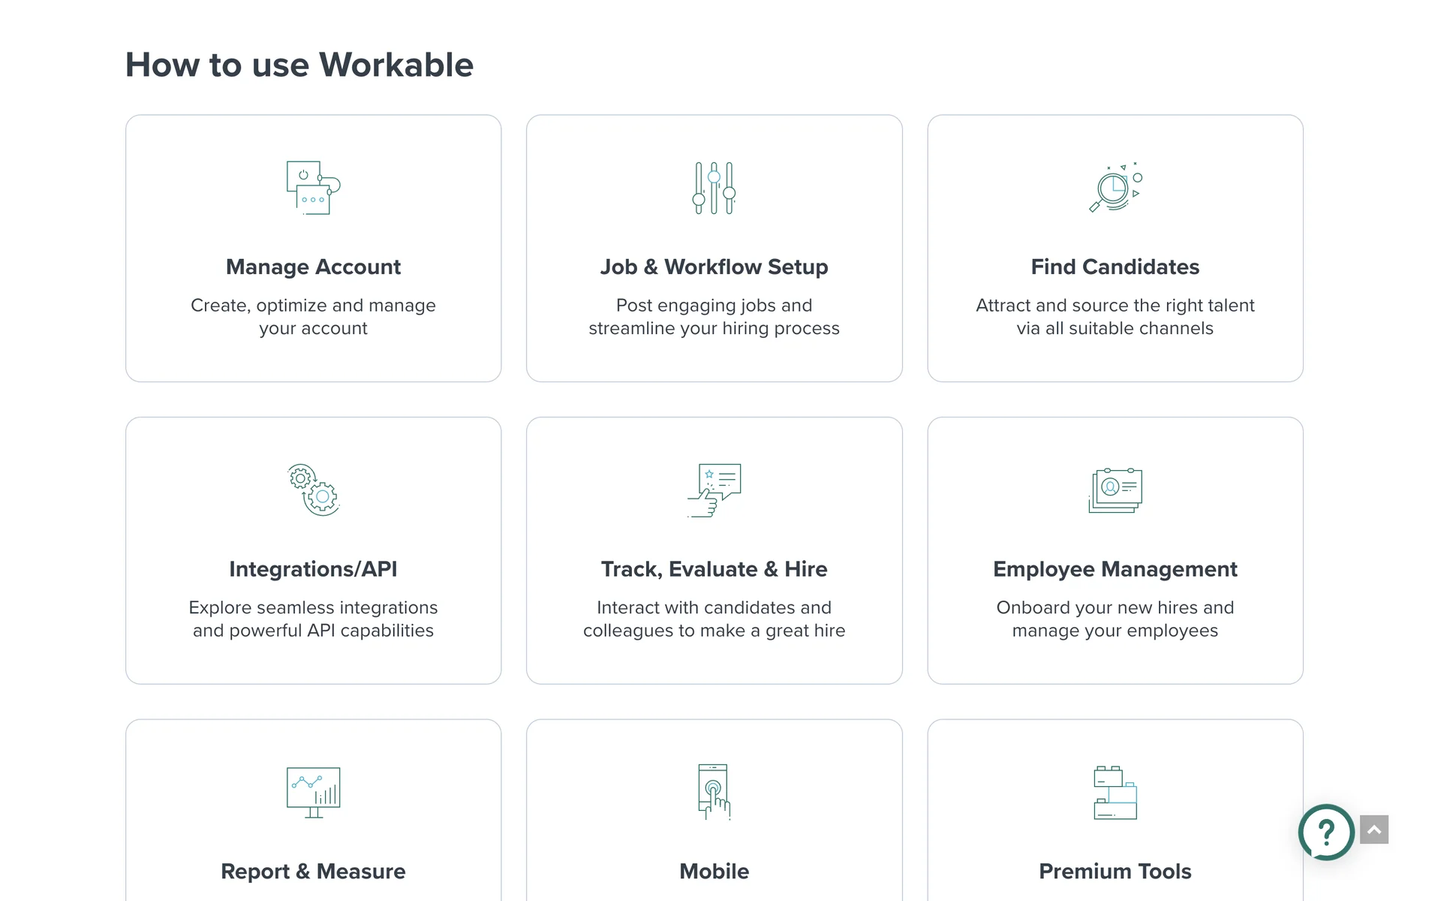Click the Report & Measure chart icon
1441x901 pixels.
click(x=313, y=792)
